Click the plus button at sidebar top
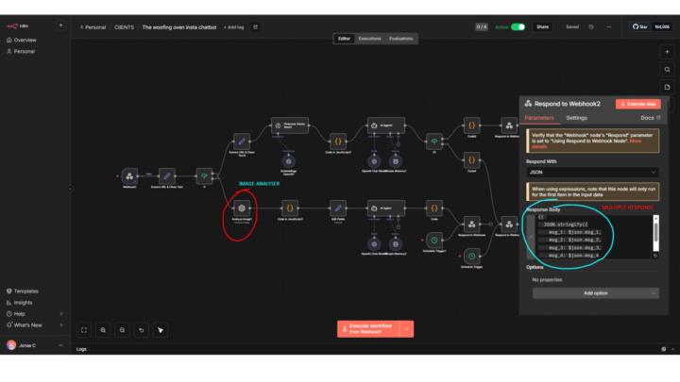The width and height of the screenshot is (680, 382). pos(60,26)
